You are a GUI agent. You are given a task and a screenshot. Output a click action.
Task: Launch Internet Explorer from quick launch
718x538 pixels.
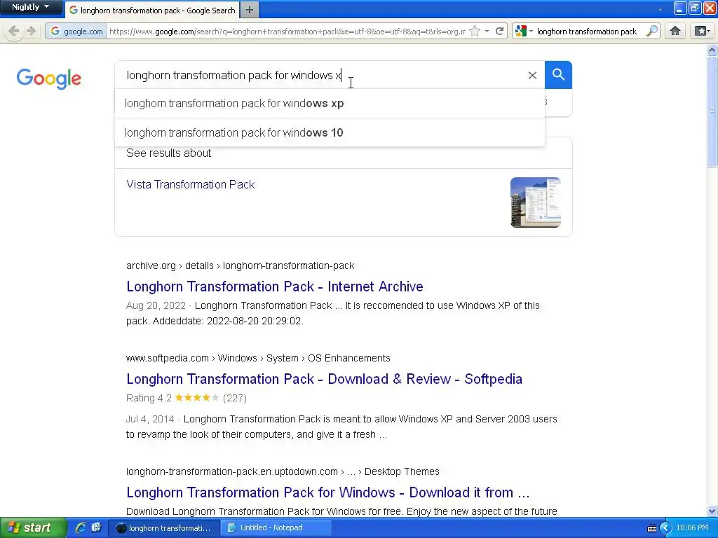point(81,527)
